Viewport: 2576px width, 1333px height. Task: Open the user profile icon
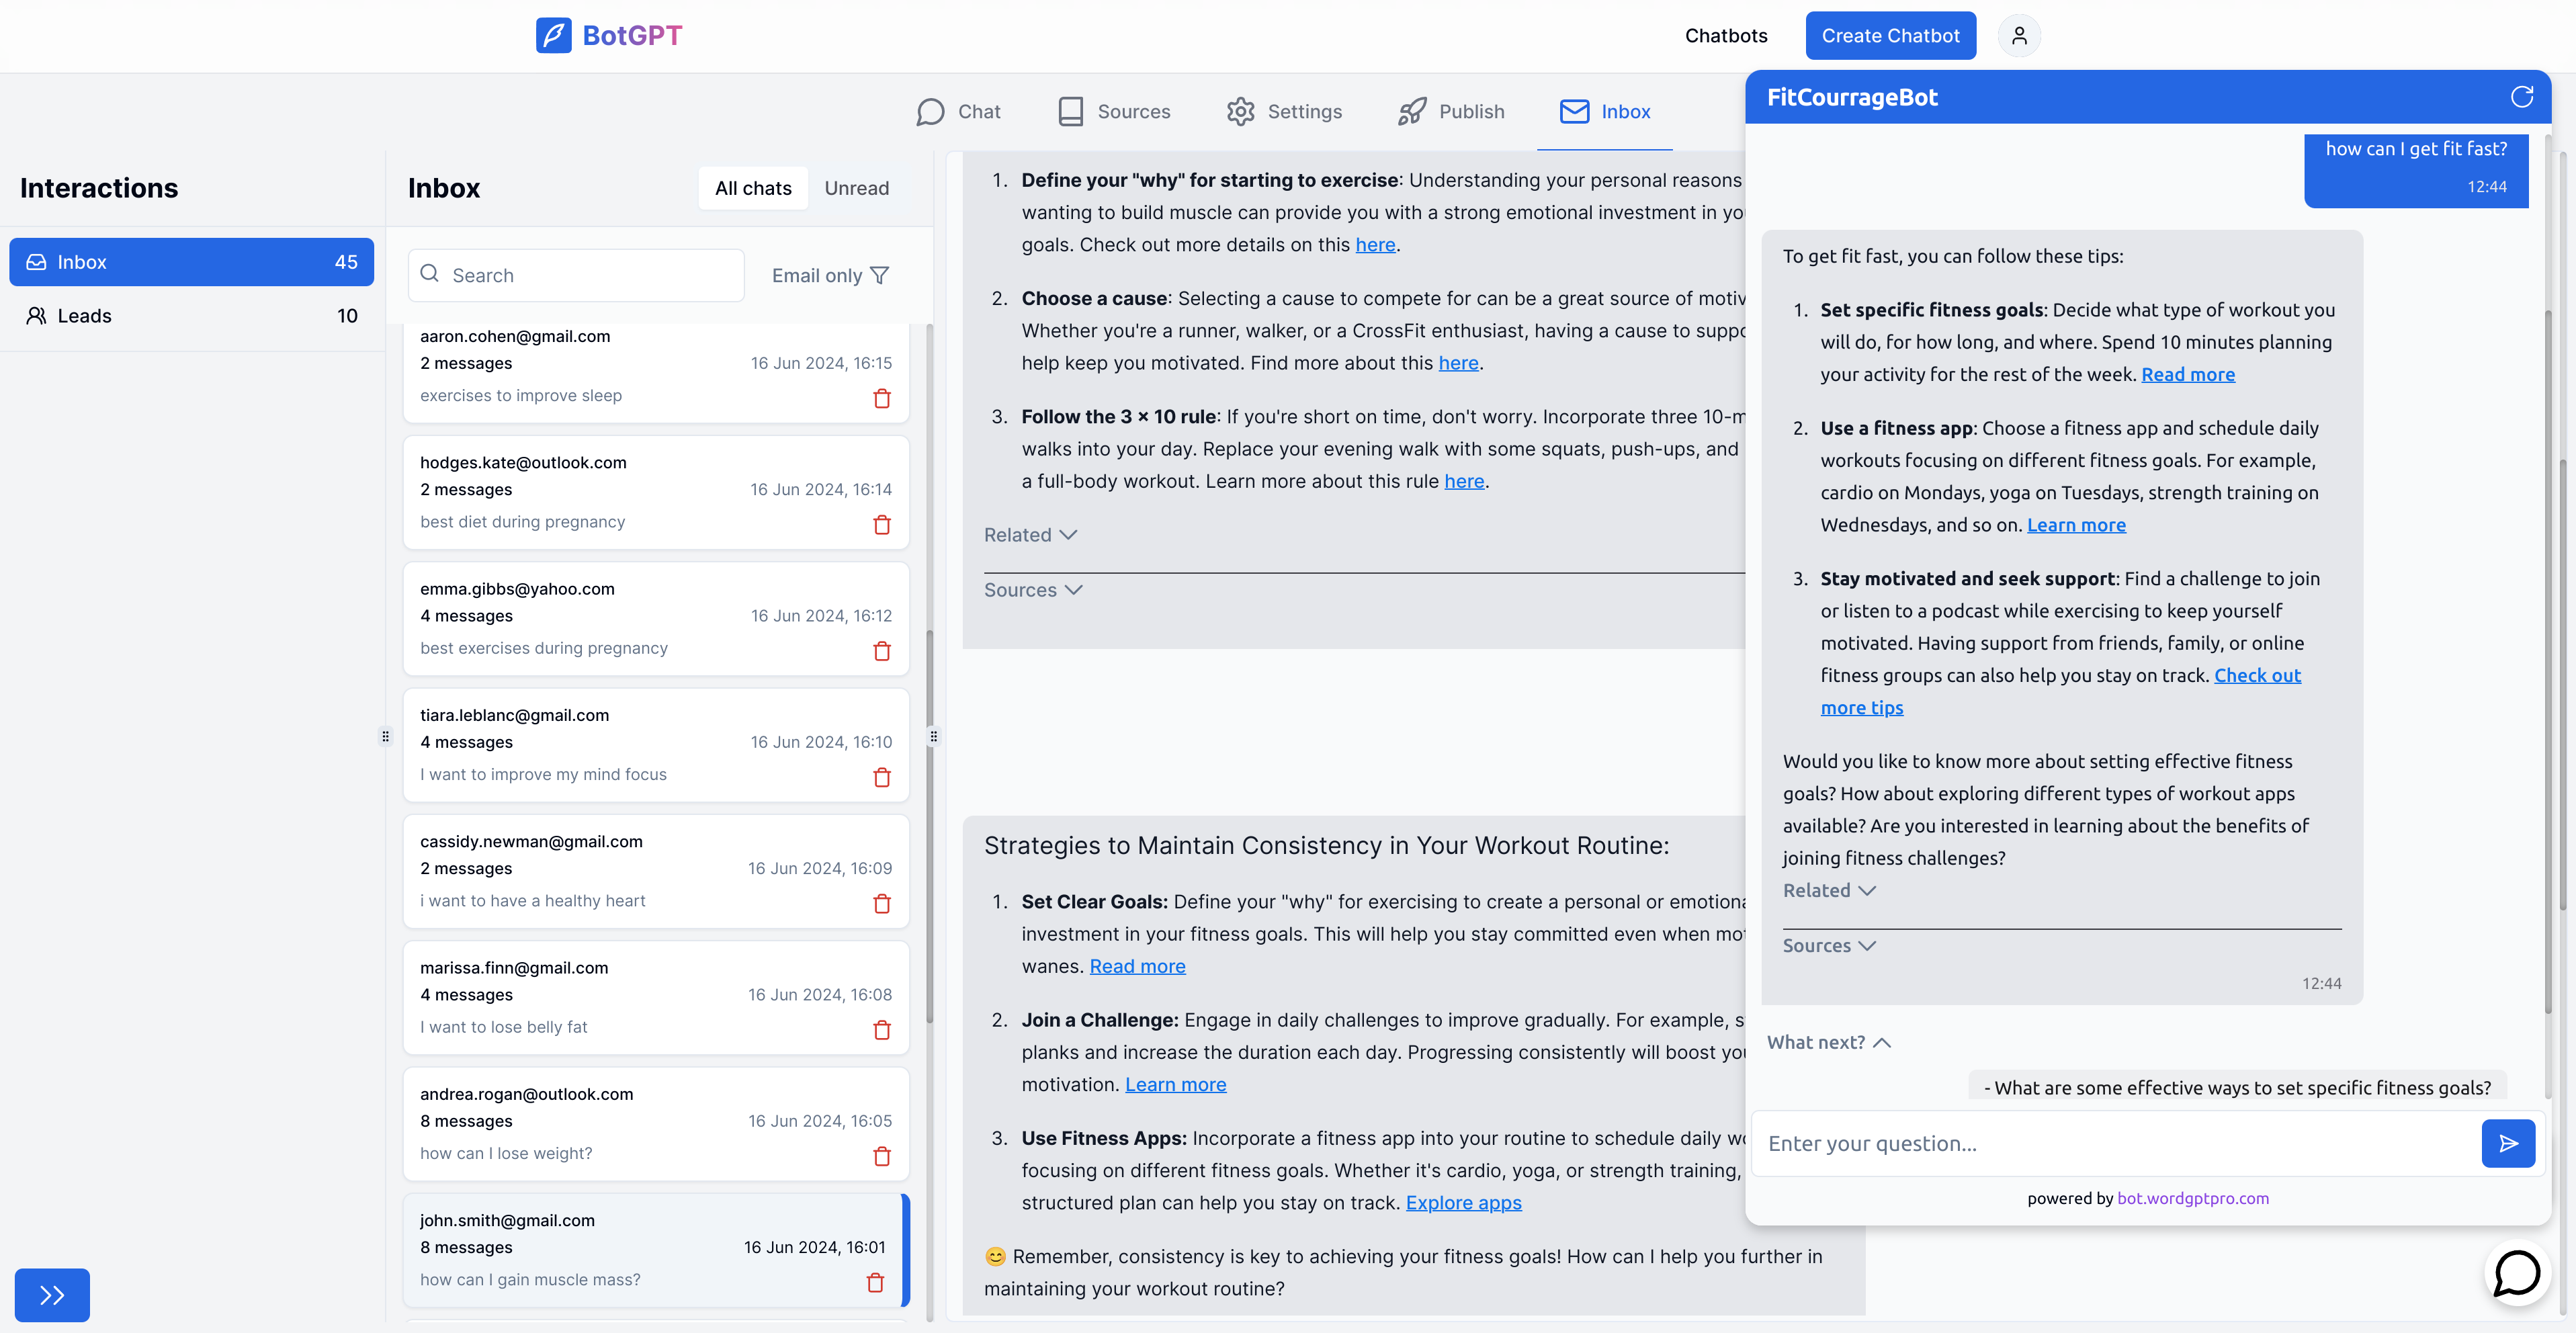[x=2019, y=36]
